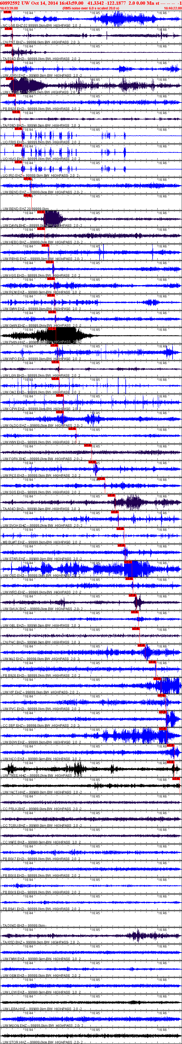
Task: Select the UW FORK BHZ station label
Action: click(x=42, y=459)
